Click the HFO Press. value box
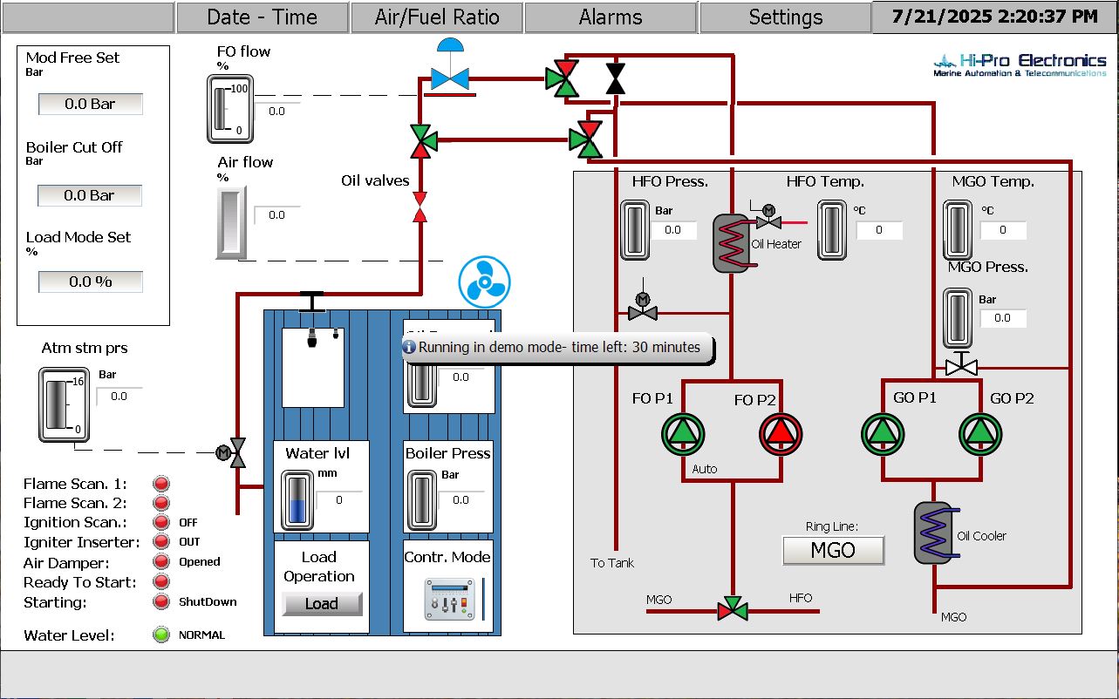 672,230
